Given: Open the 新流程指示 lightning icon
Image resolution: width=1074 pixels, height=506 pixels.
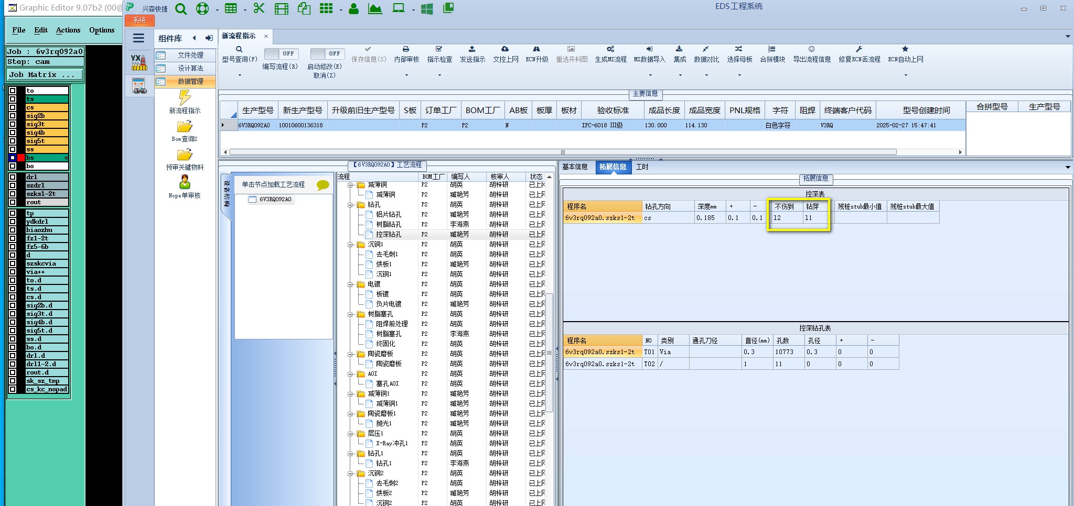Looking at the screenshot, I should point(185,97).
